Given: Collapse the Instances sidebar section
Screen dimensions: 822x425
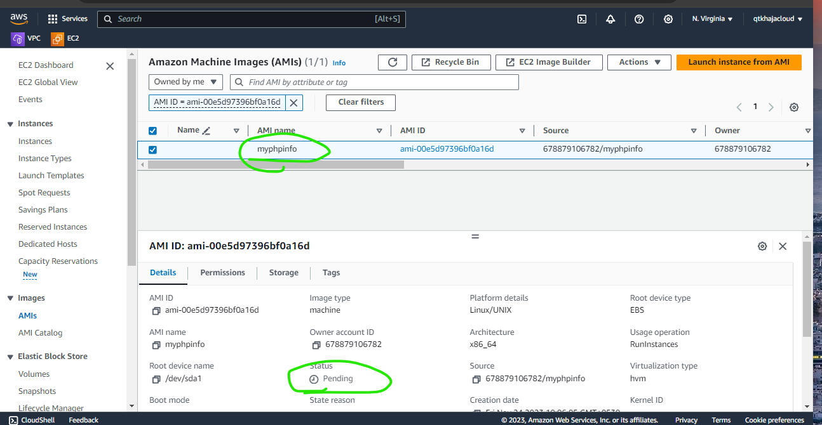Looking at the screenshot, I should 10,124.
